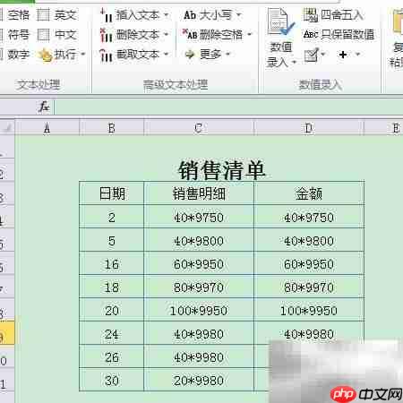The height and width of the screenshot is (403, 403).
Task: Open the 执行 dropdown arrow
Action: coord(82,55)
